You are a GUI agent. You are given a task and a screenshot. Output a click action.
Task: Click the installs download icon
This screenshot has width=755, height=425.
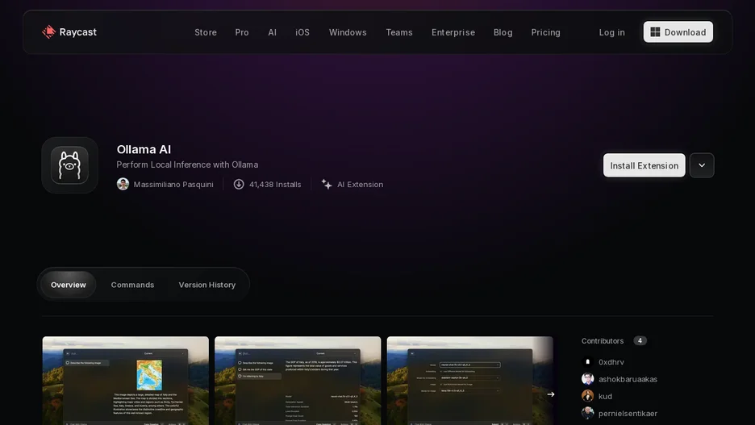click(x=239, y=185)
